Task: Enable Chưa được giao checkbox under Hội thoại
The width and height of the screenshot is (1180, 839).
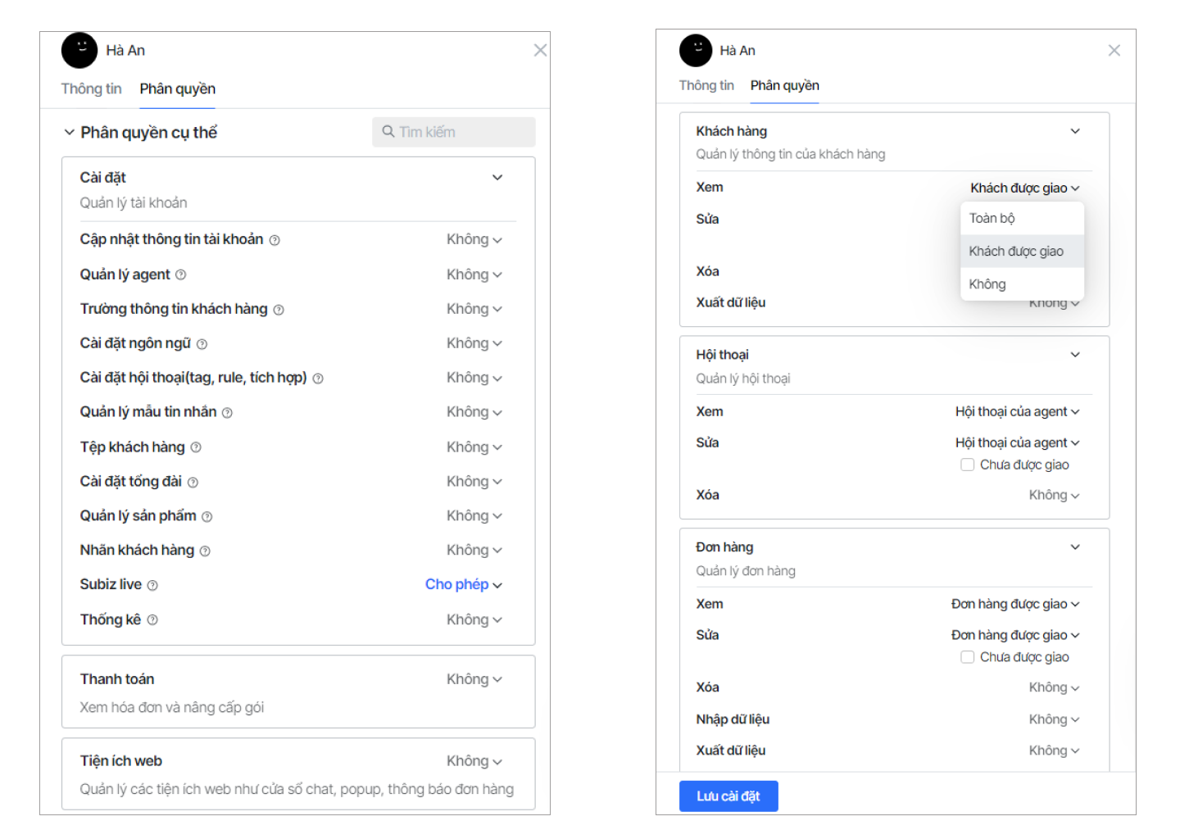Action: (967, 465)
